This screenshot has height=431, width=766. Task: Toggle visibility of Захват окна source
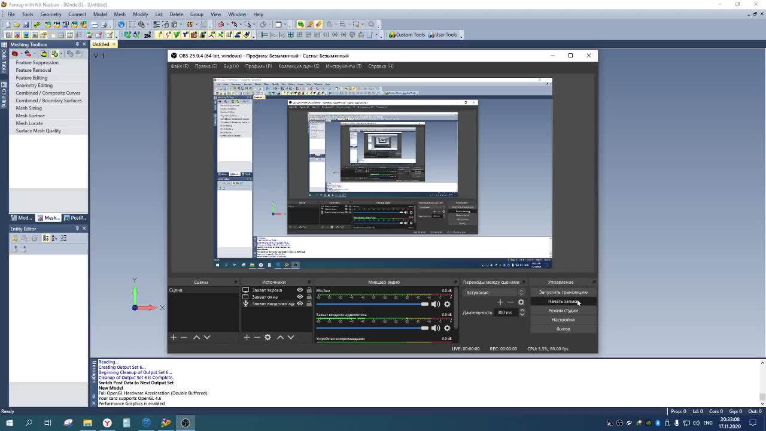(300, 296)
